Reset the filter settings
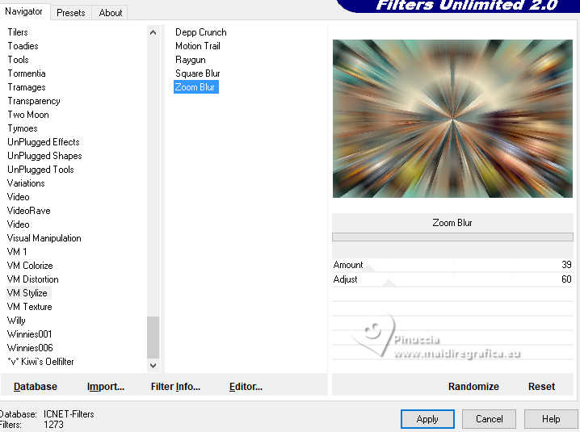Screen dimensions: 580x432 point(541,387)
